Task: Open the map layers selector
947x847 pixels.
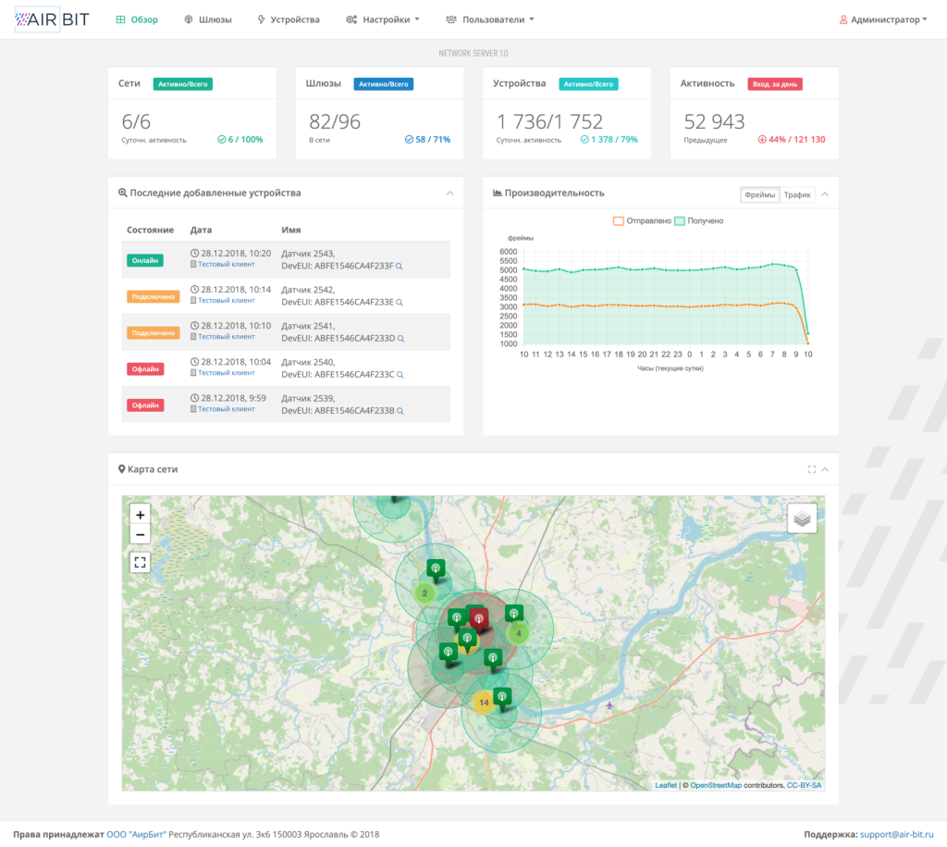Action: point(802,518)
